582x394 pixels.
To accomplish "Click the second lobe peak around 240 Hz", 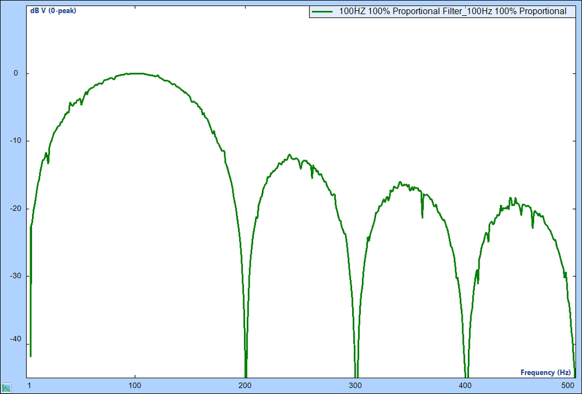I will (x=289, y=155).
